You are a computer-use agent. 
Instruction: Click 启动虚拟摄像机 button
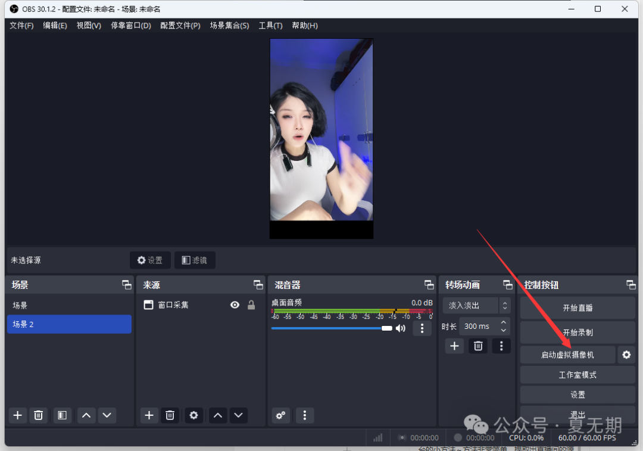click(567, 355)
